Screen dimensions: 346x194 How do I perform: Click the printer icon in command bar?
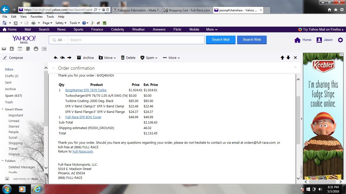tap(33, 23)
